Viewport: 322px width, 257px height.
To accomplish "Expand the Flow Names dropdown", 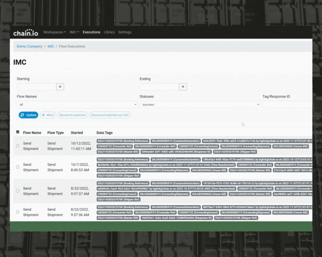I will [77, 104].
